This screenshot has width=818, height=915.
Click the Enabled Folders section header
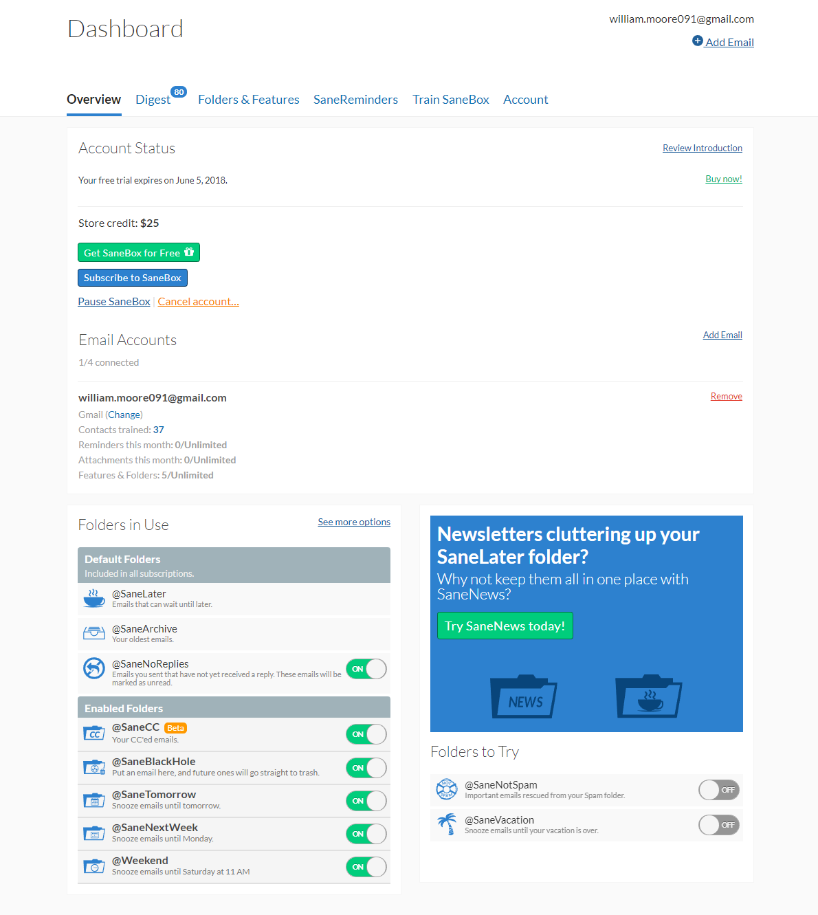pos(234,707)
